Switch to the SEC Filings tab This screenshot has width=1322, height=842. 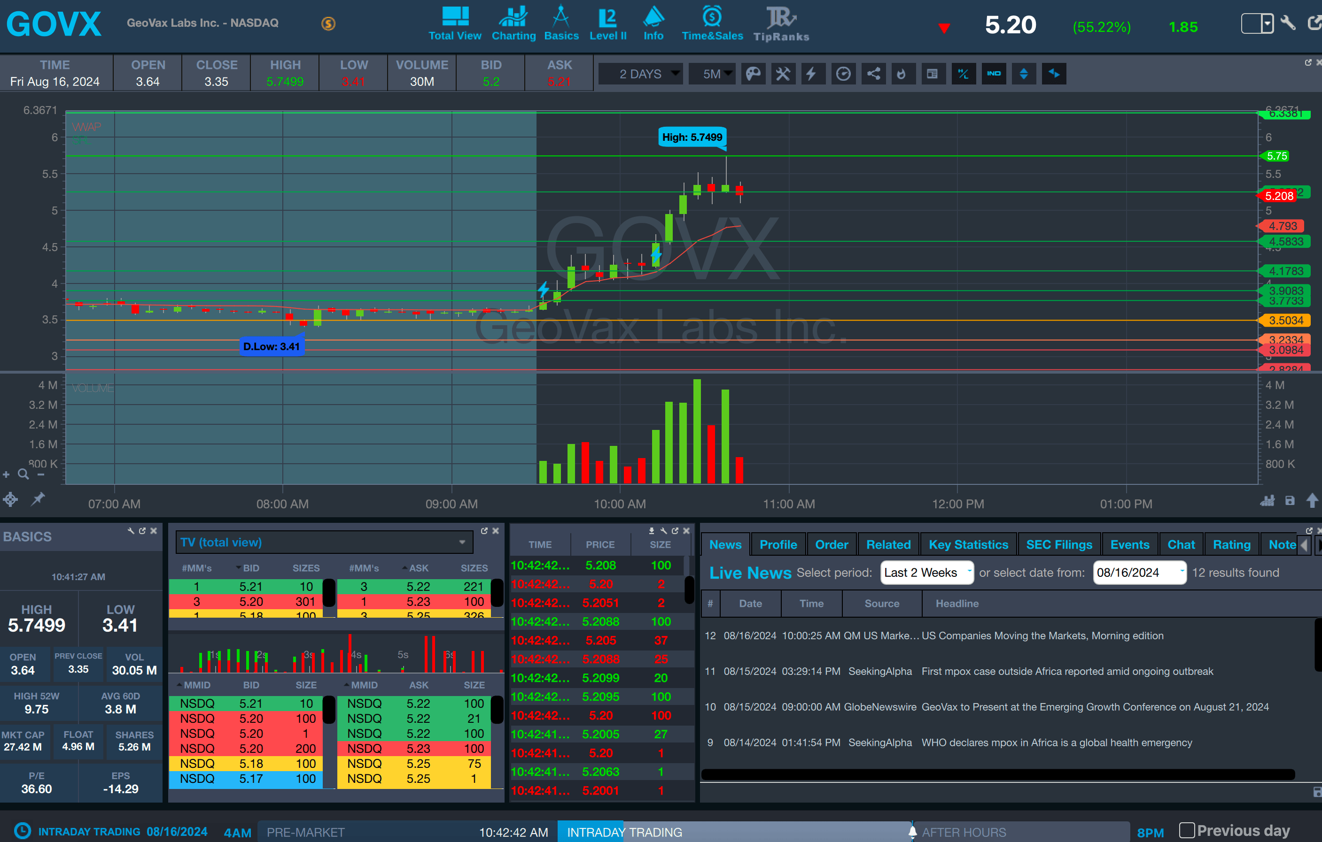pos(1058,545)
